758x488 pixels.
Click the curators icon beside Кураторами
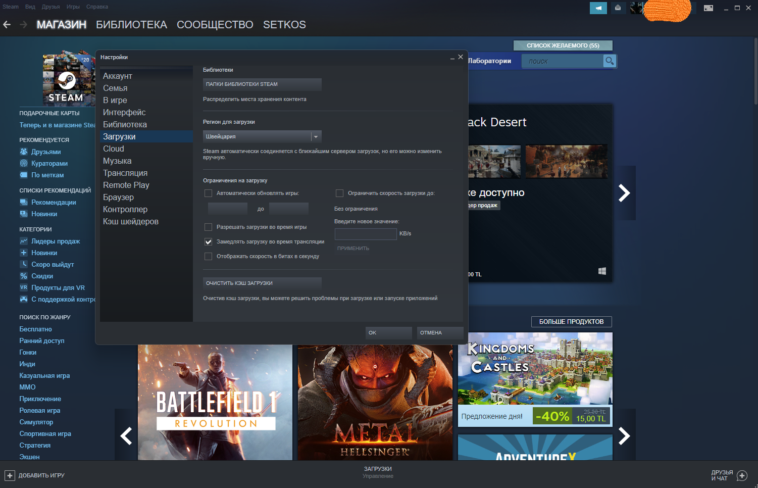point(24,163)
